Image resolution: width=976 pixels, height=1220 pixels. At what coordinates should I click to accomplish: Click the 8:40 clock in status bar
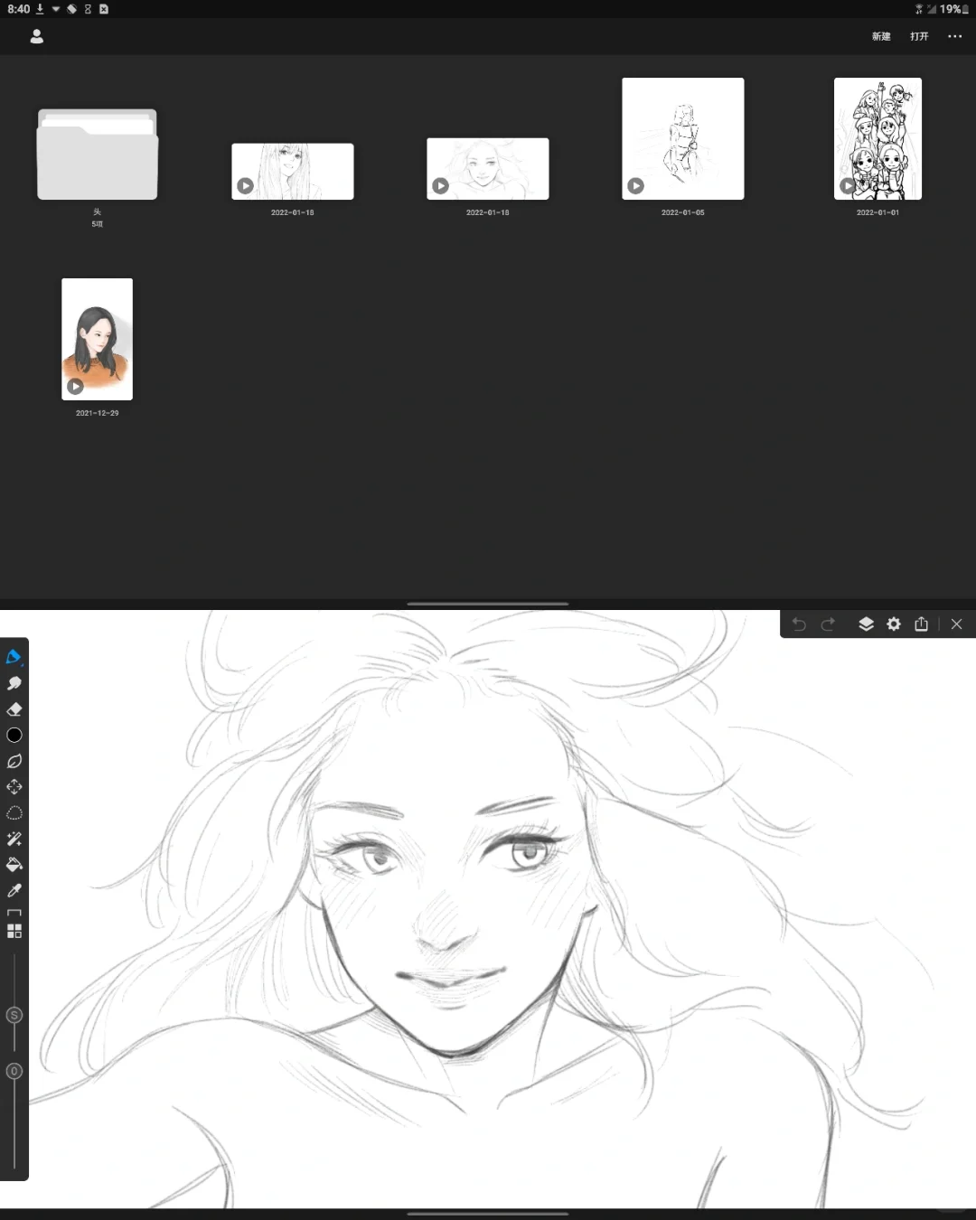[18, 9]
